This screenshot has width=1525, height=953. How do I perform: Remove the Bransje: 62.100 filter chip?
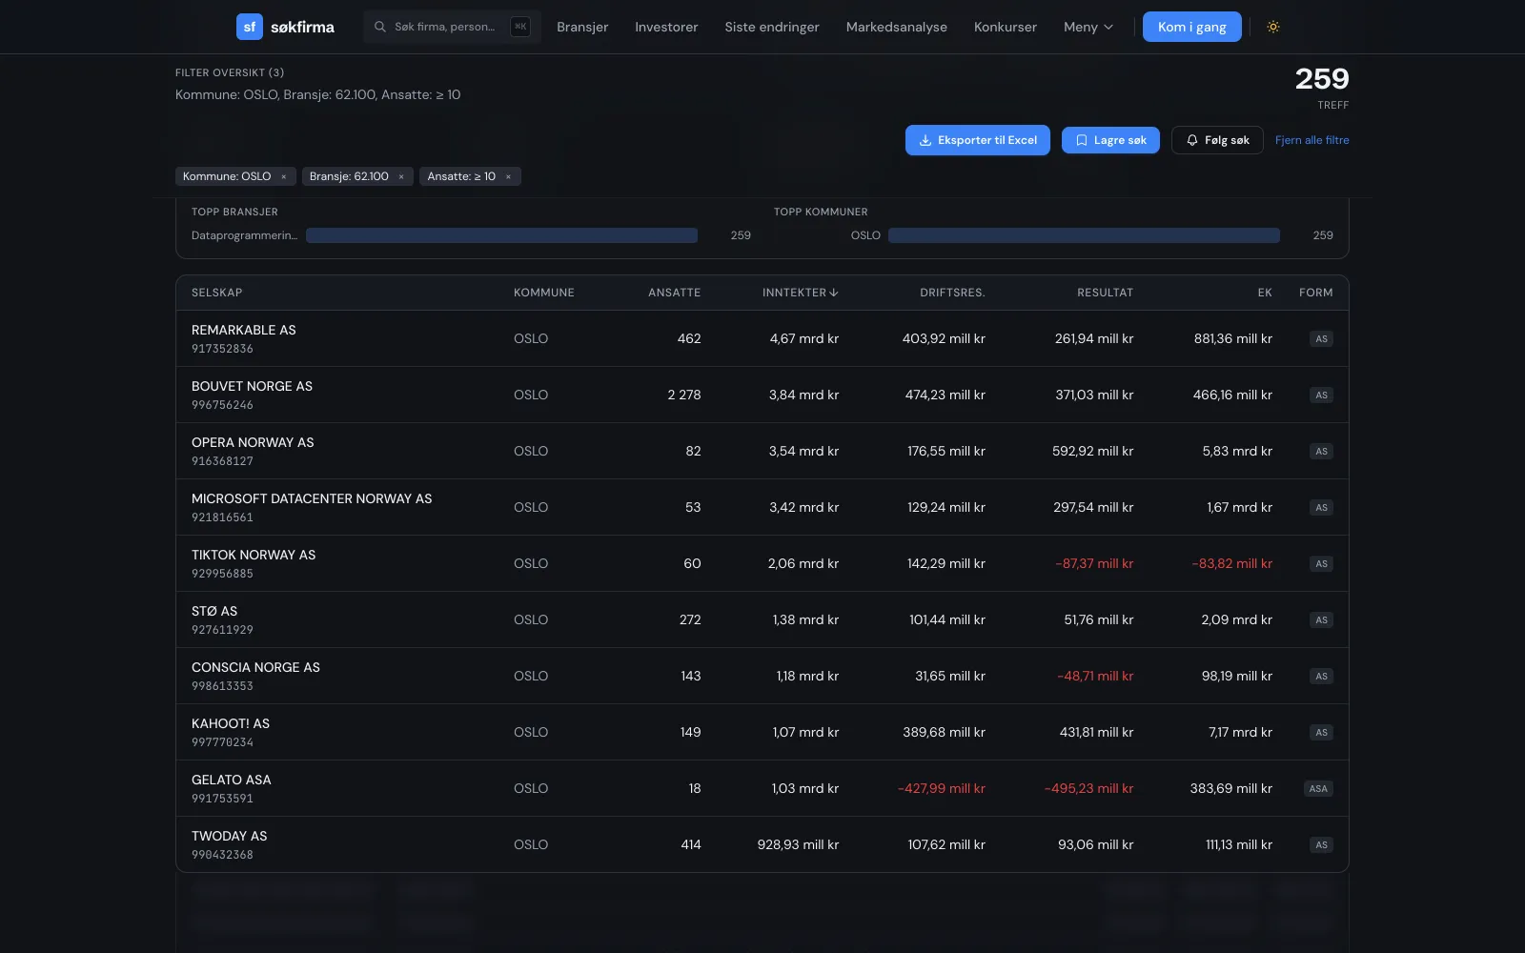click(x=401, y=176)
